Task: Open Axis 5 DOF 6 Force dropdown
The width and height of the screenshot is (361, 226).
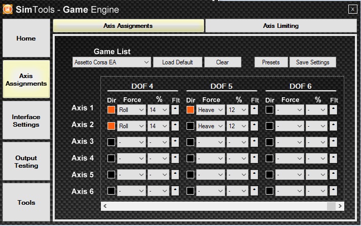Action: 290,174
